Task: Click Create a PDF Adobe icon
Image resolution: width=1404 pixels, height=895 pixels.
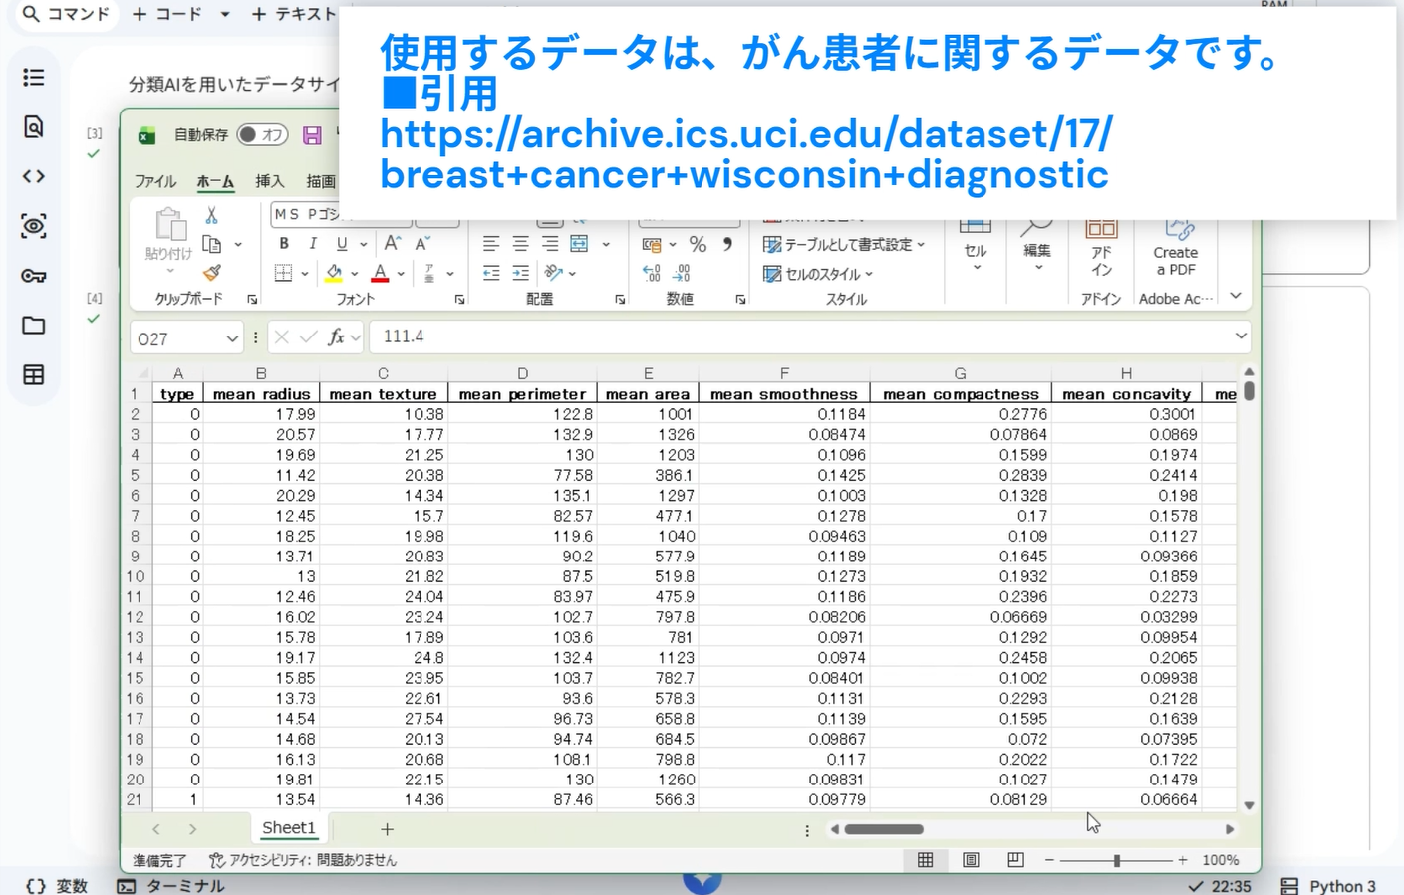Action: pos(1176,246)
